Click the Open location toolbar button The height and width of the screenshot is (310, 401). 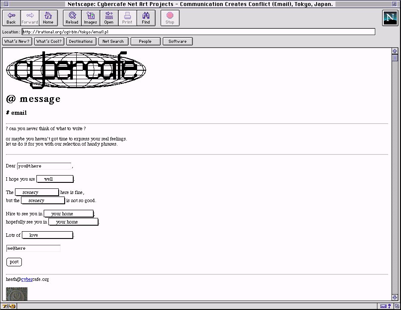tap(109, 18)
